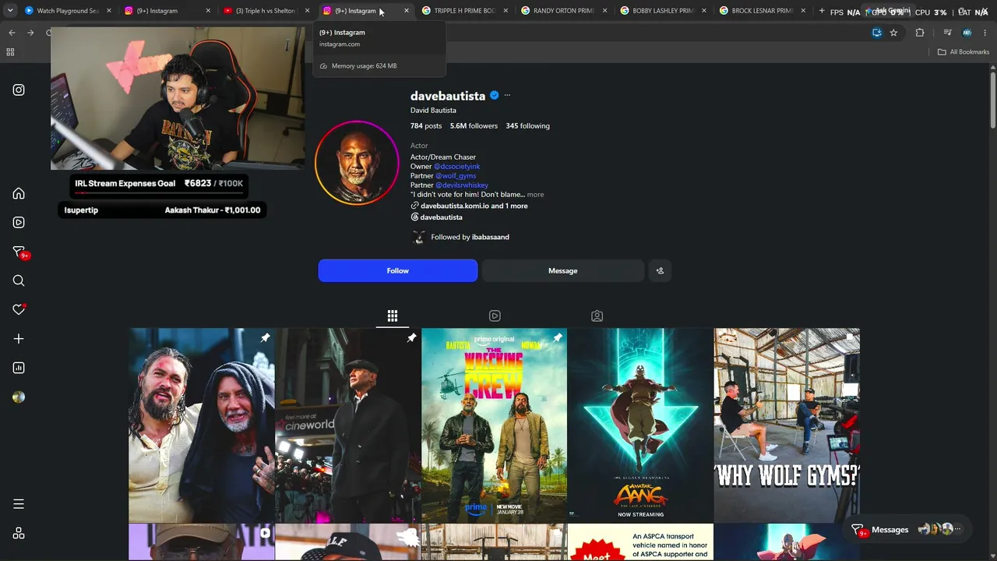Open davebautista.komi.io and 1 more link
This screenshot has height=561, width=997.
(469, 206)
